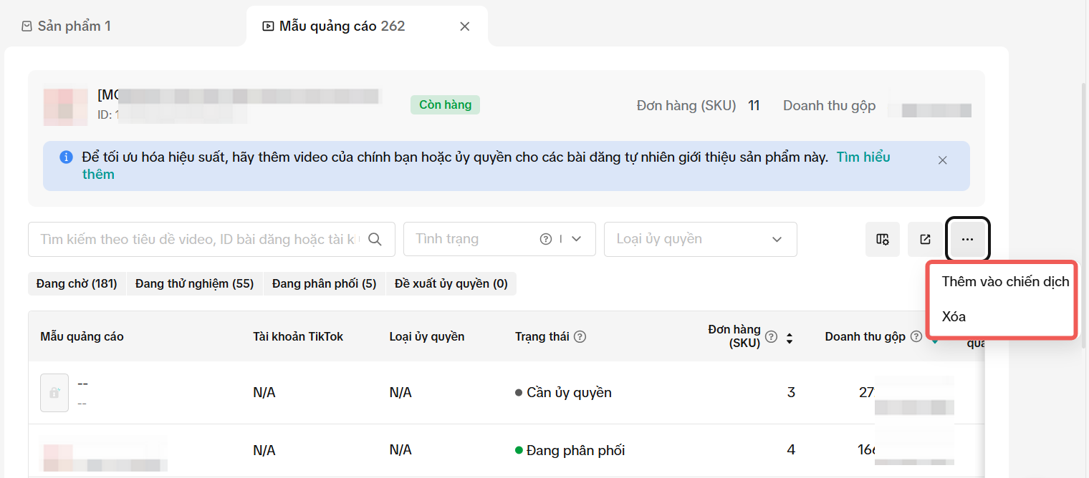Filter by Đang thử nghiệm (55)
Viewport: 1089px width, 478px height.
(x=194, y=283)
